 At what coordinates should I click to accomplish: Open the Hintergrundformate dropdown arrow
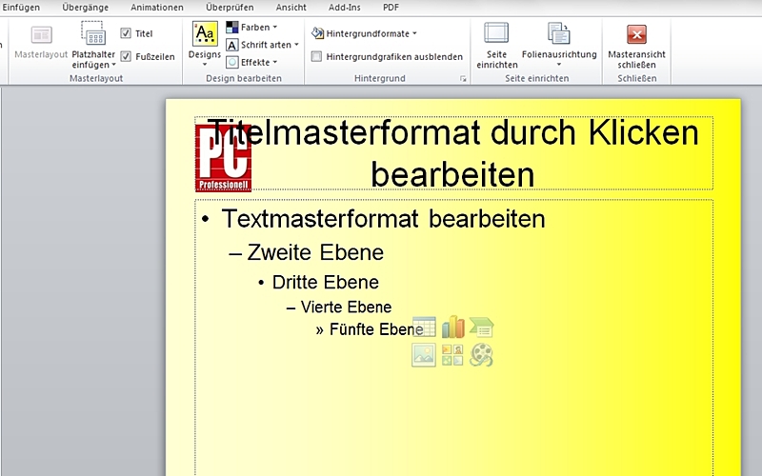tap(414, 33)
